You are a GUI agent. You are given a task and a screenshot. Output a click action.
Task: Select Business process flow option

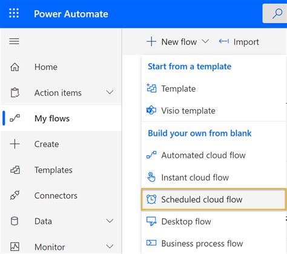(214, 244)
